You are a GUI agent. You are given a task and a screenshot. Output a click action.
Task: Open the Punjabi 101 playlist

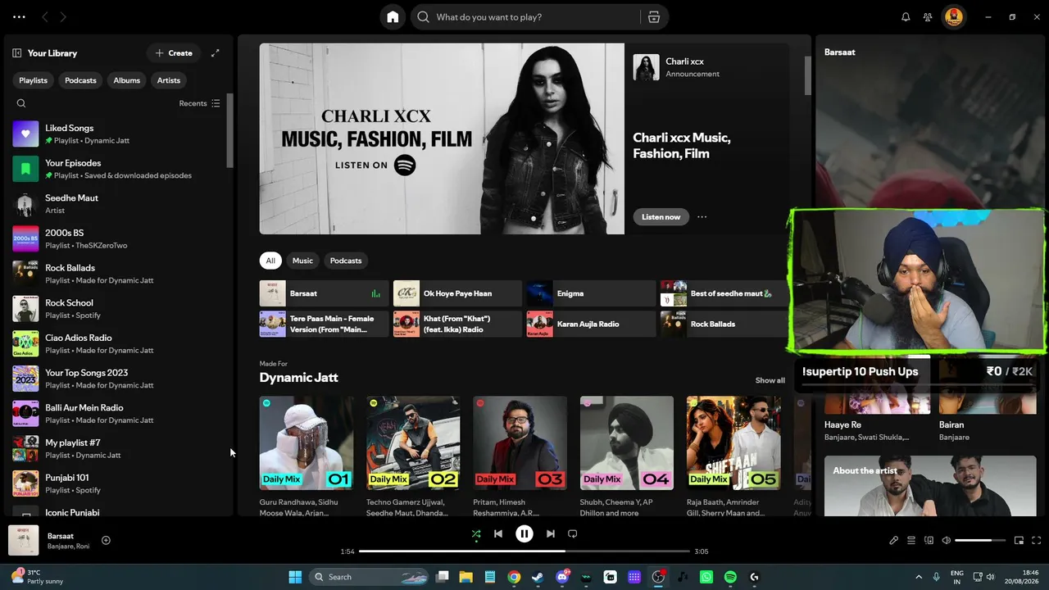119,483
